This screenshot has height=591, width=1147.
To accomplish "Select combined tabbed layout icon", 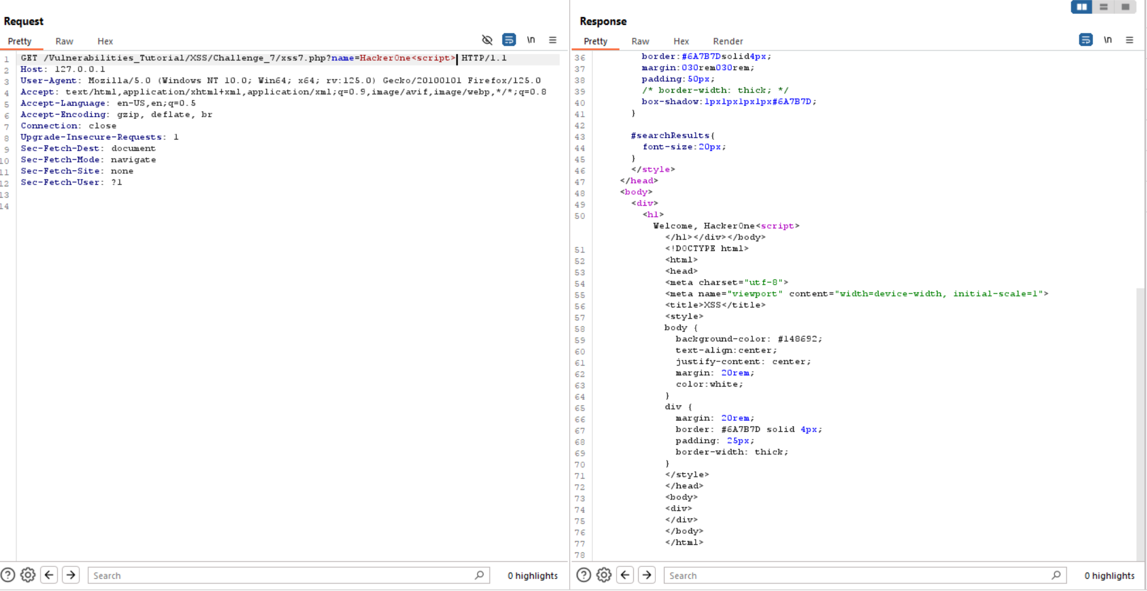I will click(x=1125, y=7).
